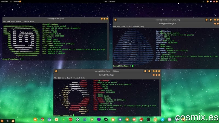Viewport: 219px width, 123px height.
Task: Open Search menu in top-left terminal
Action: (x=19, y=22)
